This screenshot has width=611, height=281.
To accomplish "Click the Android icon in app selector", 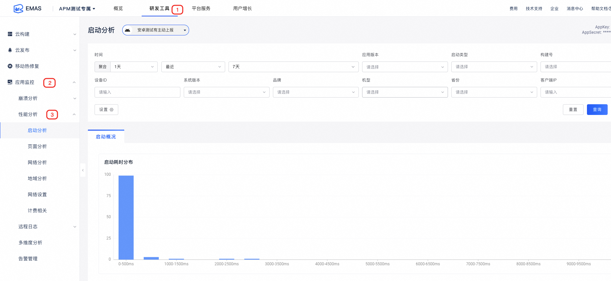I will pos(128,30).
